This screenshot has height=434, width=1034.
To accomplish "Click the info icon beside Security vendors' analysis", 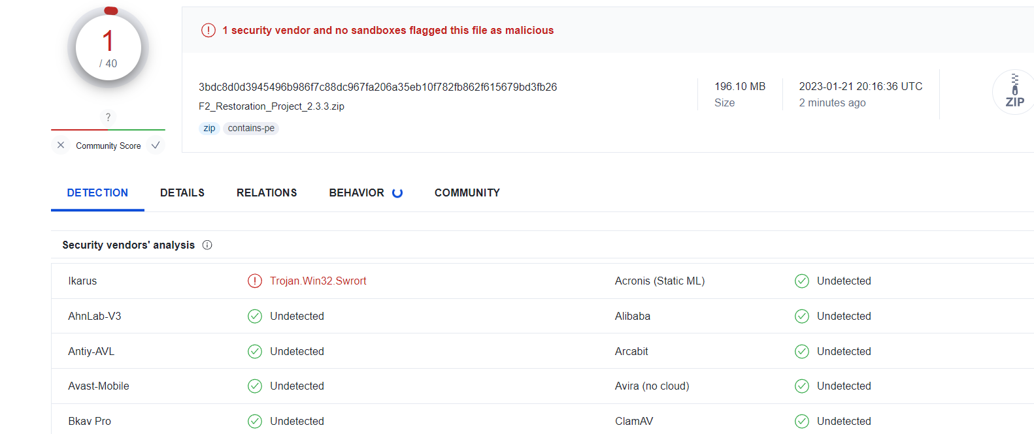I will [207, 245].
